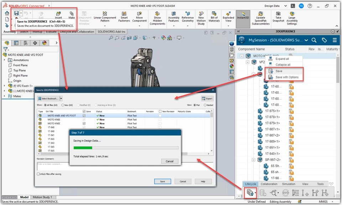
Task: Toggle Save column header checkbox
Action: (x=84, y=111)
